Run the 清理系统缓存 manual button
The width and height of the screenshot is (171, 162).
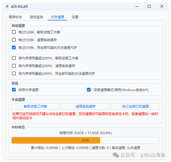click(x=85, y=106)
